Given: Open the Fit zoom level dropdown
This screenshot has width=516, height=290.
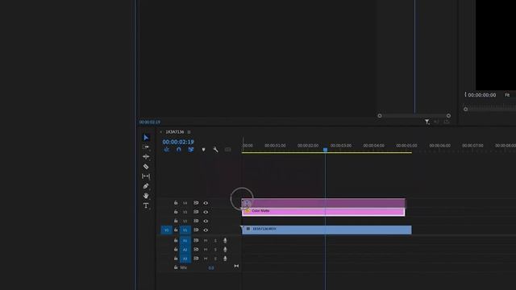Looking at the screenshot, I should (507, 95).
